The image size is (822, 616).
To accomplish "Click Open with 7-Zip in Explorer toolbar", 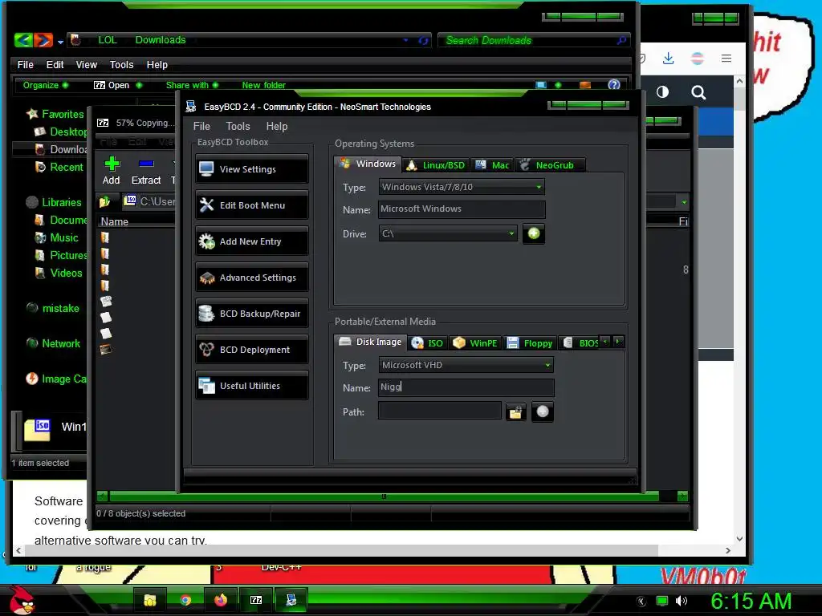I will (112, 85).
